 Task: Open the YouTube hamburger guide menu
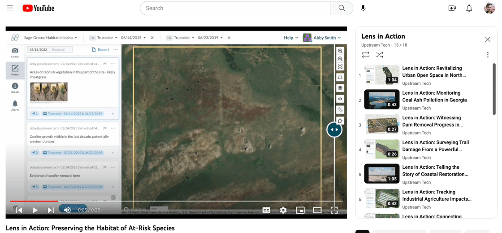10,8
